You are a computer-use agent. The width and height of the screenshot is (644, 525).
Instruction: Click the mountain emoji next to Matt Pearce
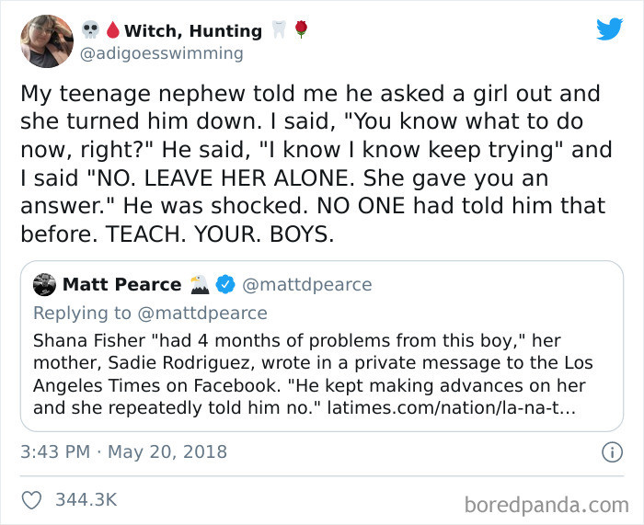click(200, 284)
